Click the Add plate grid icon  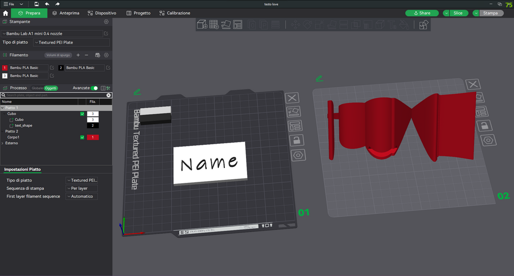(x=214, y=25)
